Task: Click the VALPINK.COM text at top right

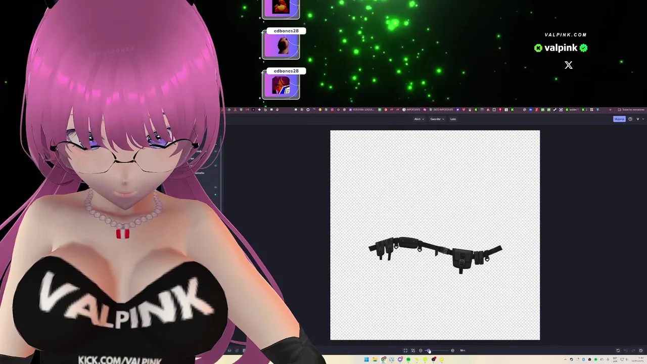Action: tap(566, 35)
